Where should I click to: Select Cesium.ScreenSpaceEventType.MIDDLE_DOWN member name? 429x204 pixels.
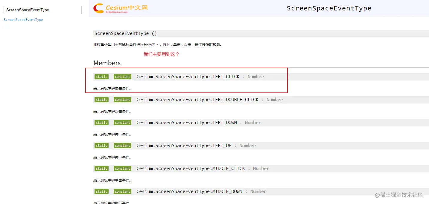tap(189, 191)
